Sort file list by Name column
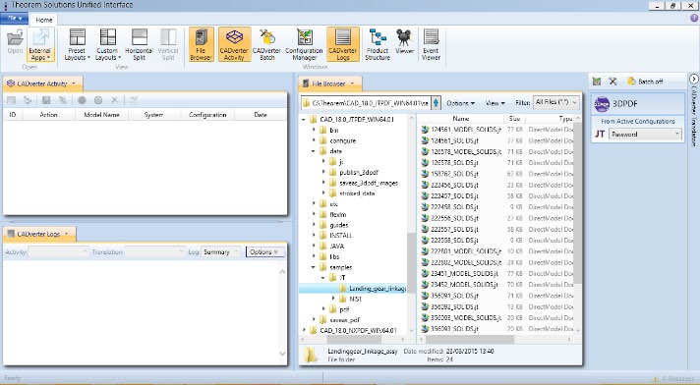 click(461, 119)
